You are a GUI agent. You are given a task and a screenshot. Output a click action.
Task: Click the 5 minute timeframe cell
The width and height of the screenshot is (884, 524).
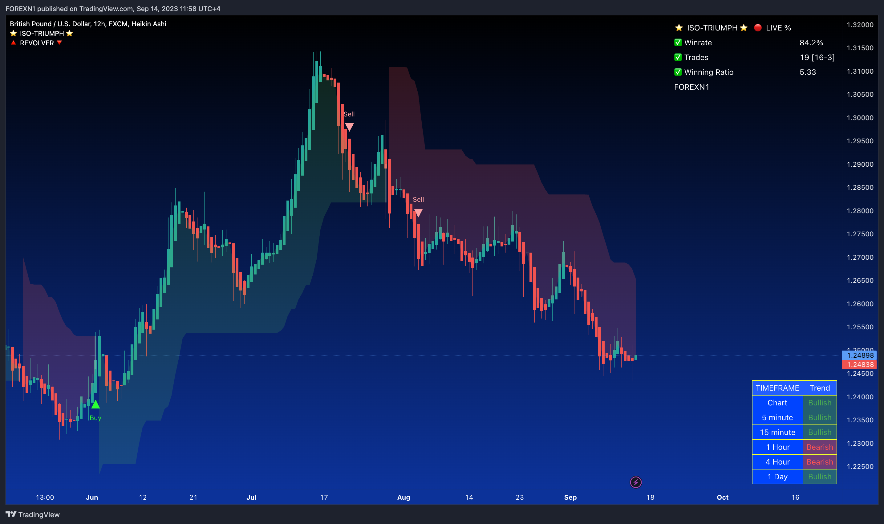[777, 417]
